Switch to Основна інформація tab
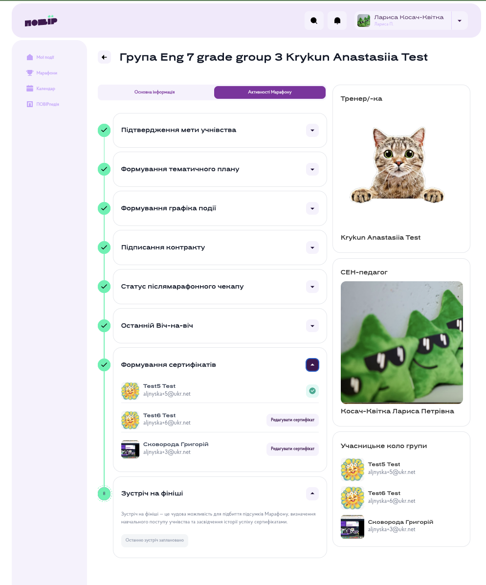Viewport: 486px width, 585px height. (x=155, y=92)
